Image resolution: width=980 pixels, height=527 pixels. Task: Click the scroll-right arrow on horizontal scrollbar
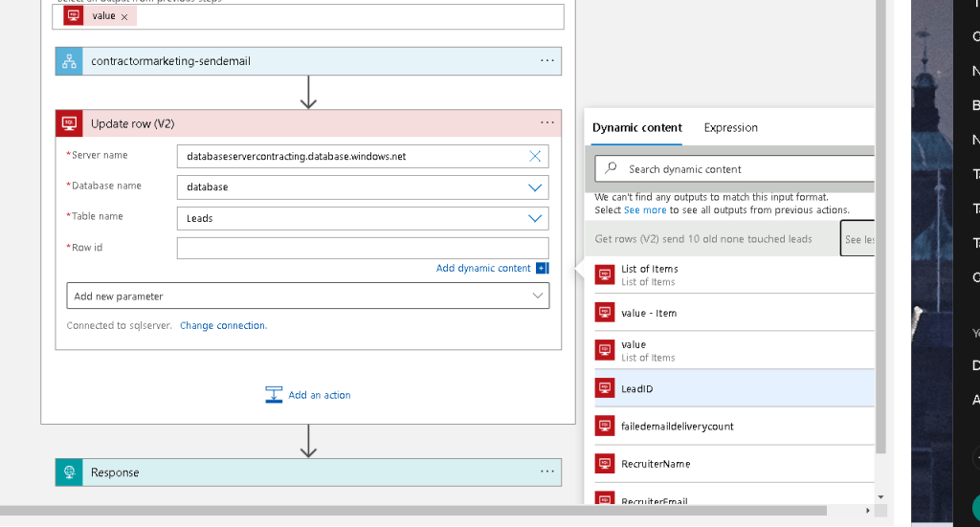(x=867, y=511)
